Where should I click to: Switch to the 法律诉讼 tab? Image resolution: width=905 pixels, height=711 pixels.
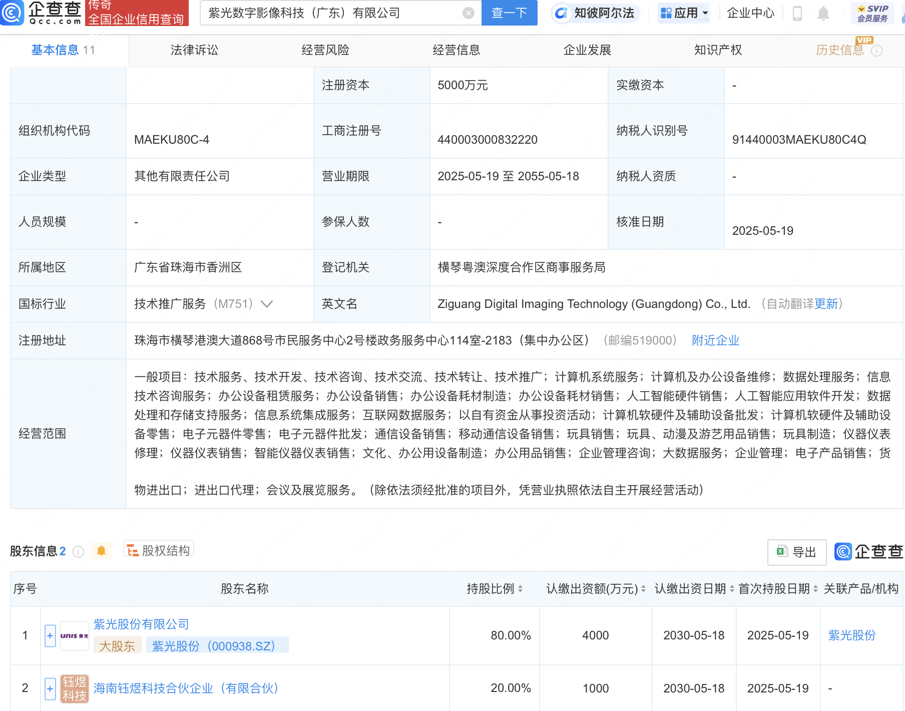(x=194, y=50)
